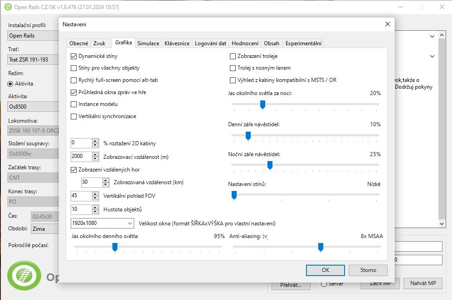Enable Vertikální synchronizace checkbox
Screen dimensions: 452x300
point(73,116)
